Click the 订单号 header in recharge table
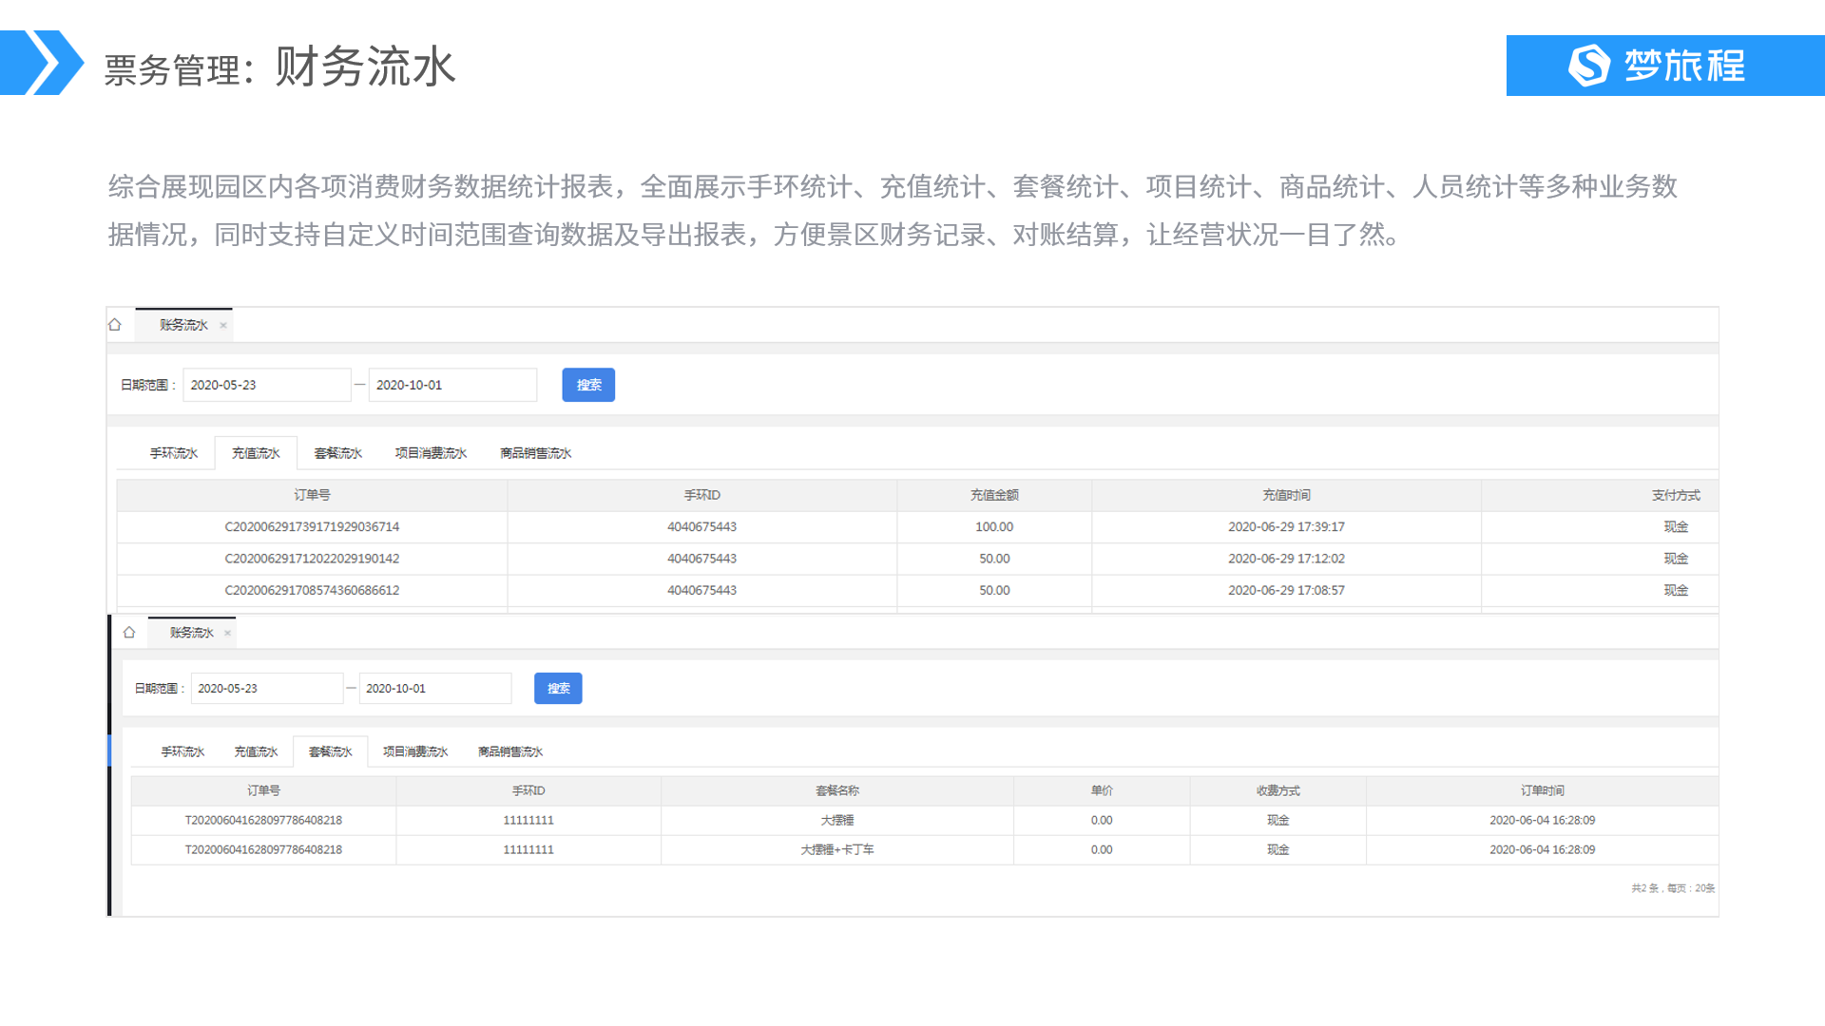The image size is (1825, 1026). pyautogui.click(x=312, y=495)
